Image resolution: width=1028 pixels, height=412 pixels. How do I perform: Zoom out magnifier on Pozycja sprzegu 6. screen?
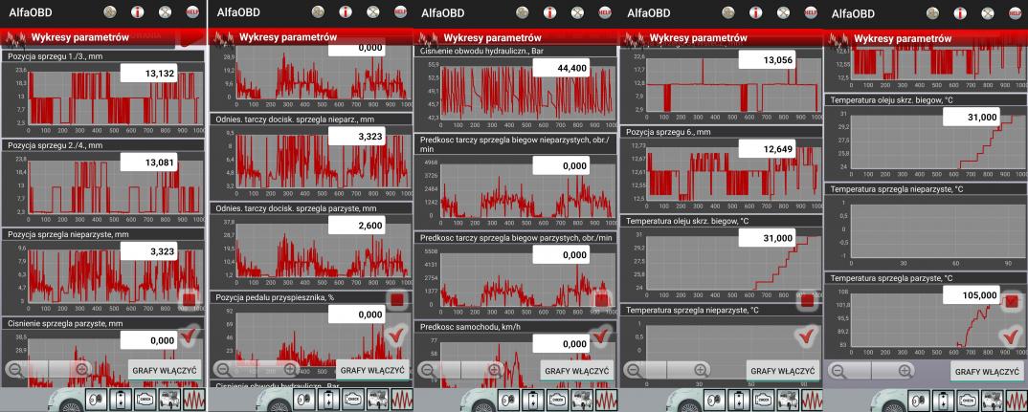(634, 369)
